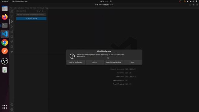
Task: Open the clock and calendar in the top panel
Action: [104, 1]
